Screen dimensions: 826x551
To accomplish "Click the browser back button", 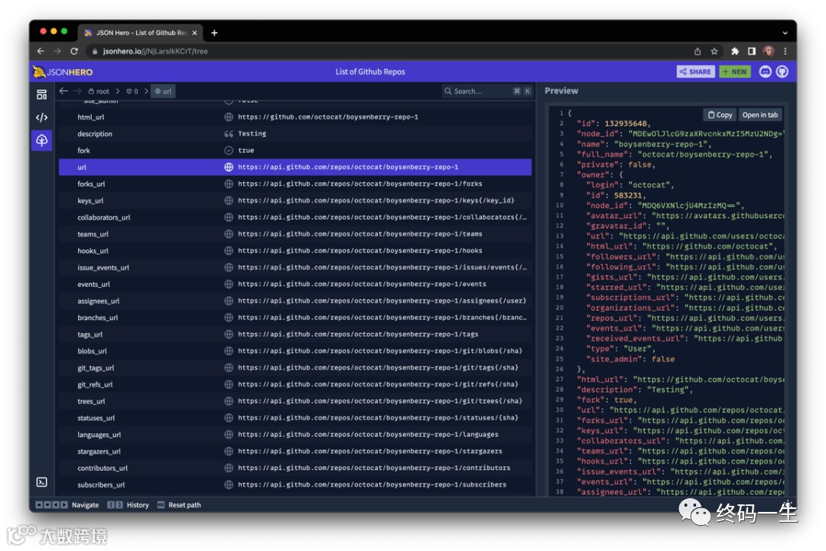I will tap(41, 51).
